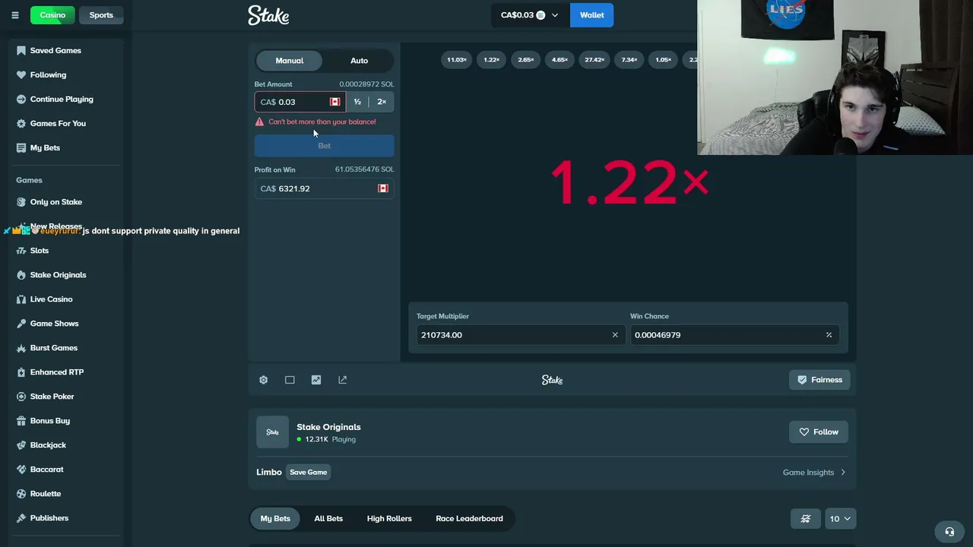Image resolution: width=973 pixels, height=547 pixels.
Task: Open the Bonus Buy category
Action: tap(50, 421)
